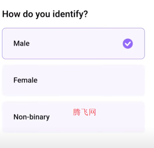This screenshot has height=148, width=154.
Task: Tap the white tick inside purple circle
Action: tap(128, 44)
